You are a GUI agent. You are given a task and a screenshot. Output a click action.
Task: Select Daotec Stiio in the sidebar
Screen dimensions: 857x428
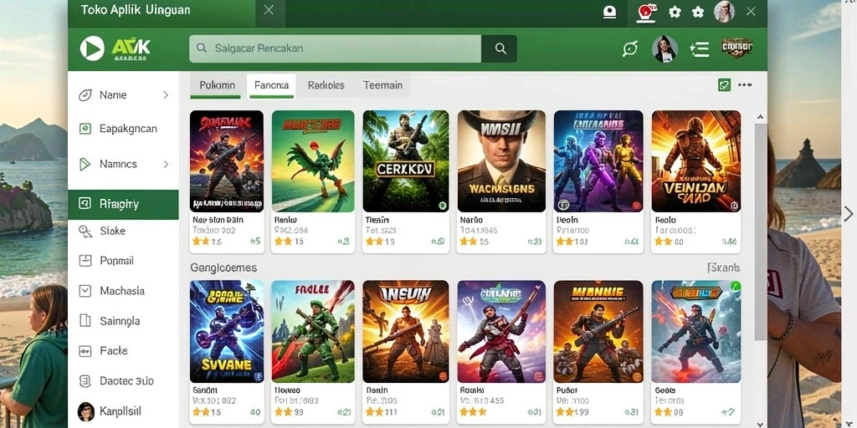(124, 381)
